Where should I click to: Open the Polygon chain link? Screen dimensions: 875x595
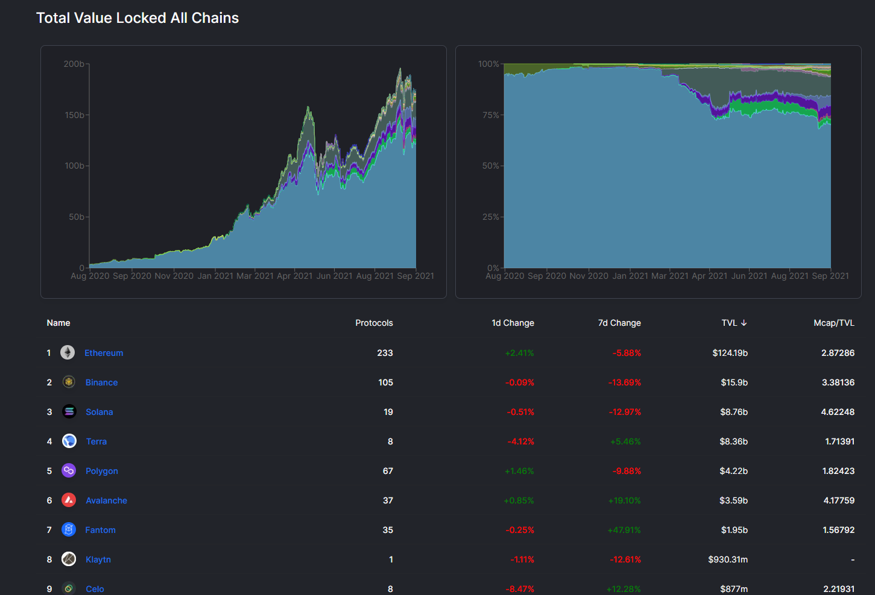pos(102,471)
